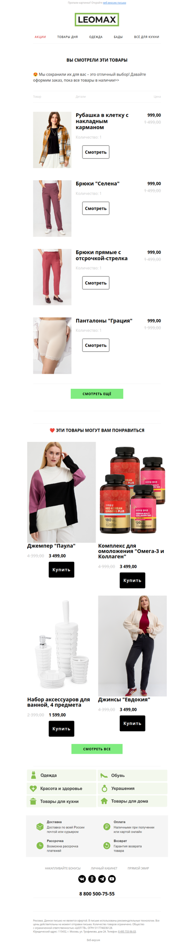
Task: Click the green СМОТРЕТЬ ВСЕ button
Action: tap(97, 749)
